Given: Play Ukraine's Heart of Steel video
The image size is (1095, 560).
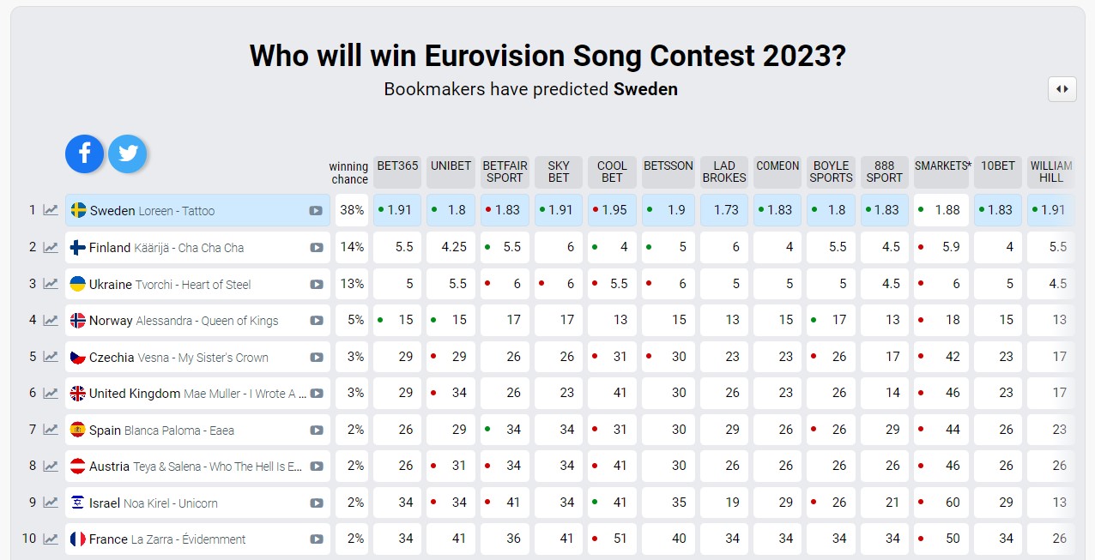Looking at the screenshot, I should pos(316,284).
